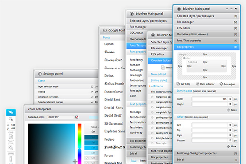Image resolution: width=246 pixels, height=164 pixels.
Task: Click the Selected color hex input field
Action: point(60,117)
